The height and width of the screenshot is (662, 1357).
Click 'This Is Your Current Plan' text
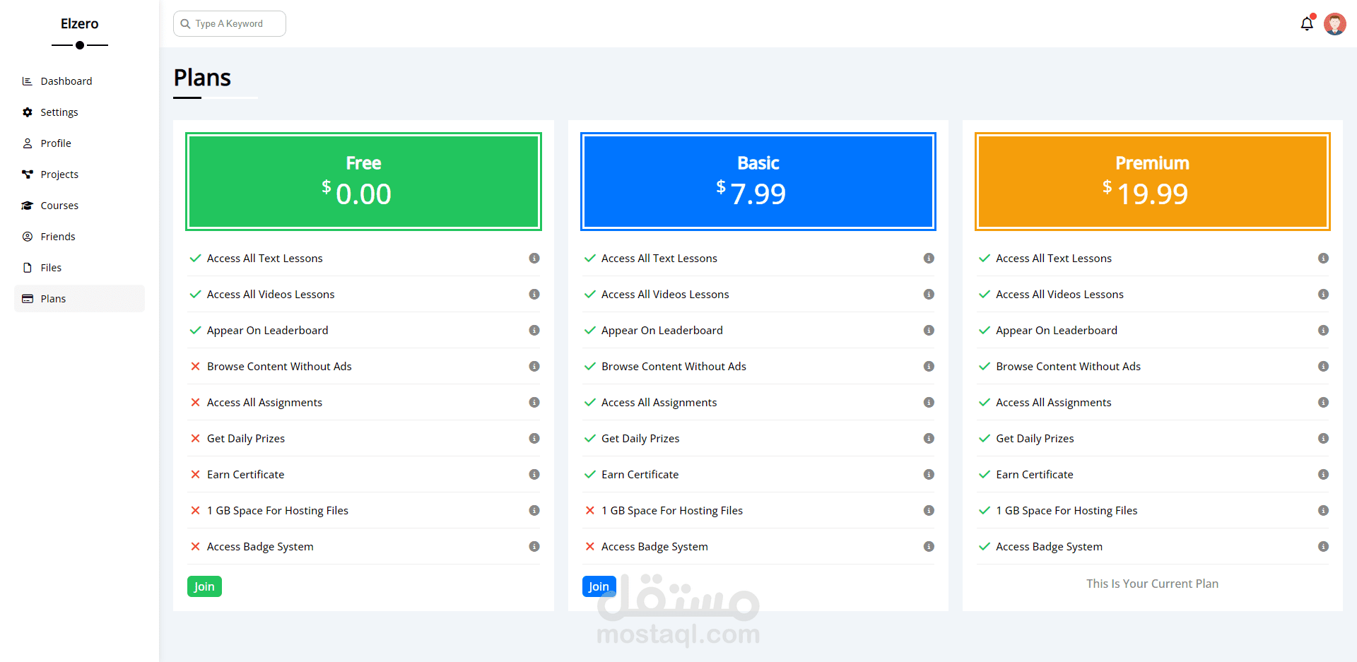[x=1153, y=584]
